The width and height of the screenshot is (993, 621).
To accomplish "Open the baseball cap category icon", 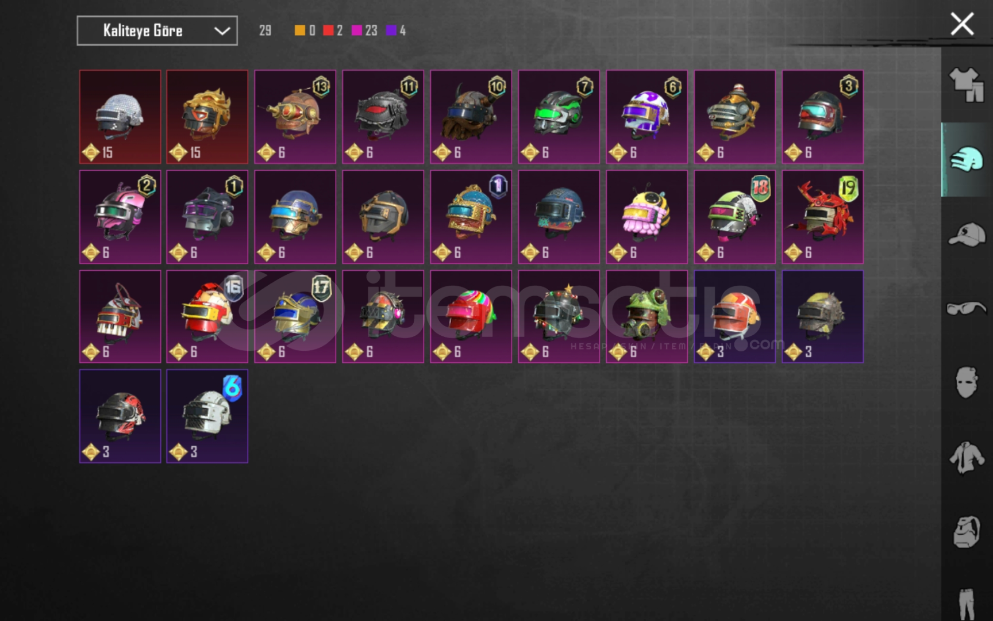I will (x=967, y=235).
